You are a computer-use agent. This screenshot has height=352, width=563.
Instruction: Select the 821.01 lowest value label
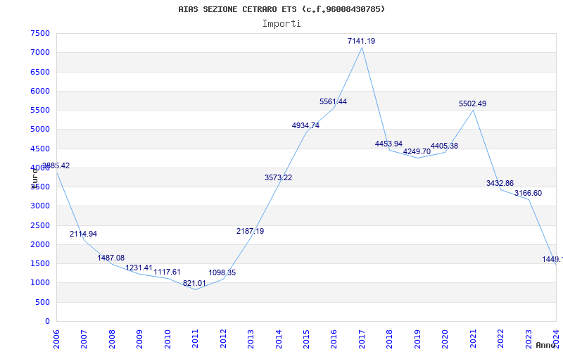click(x=194, y=283)
